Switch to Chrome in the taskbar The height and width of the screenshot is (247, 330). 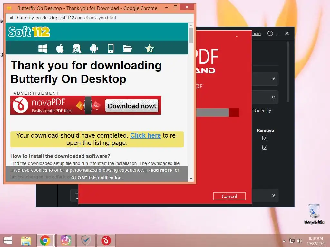point(45,241)
